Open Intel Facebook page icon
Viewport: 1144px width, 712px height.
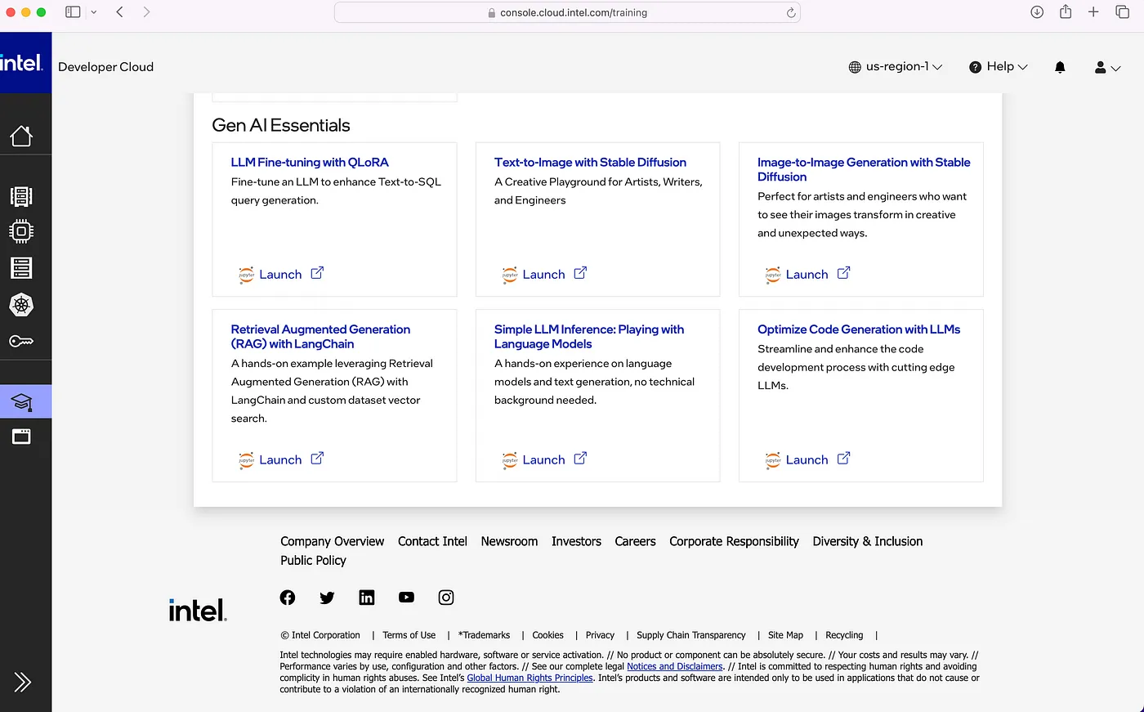click(288, 598)
